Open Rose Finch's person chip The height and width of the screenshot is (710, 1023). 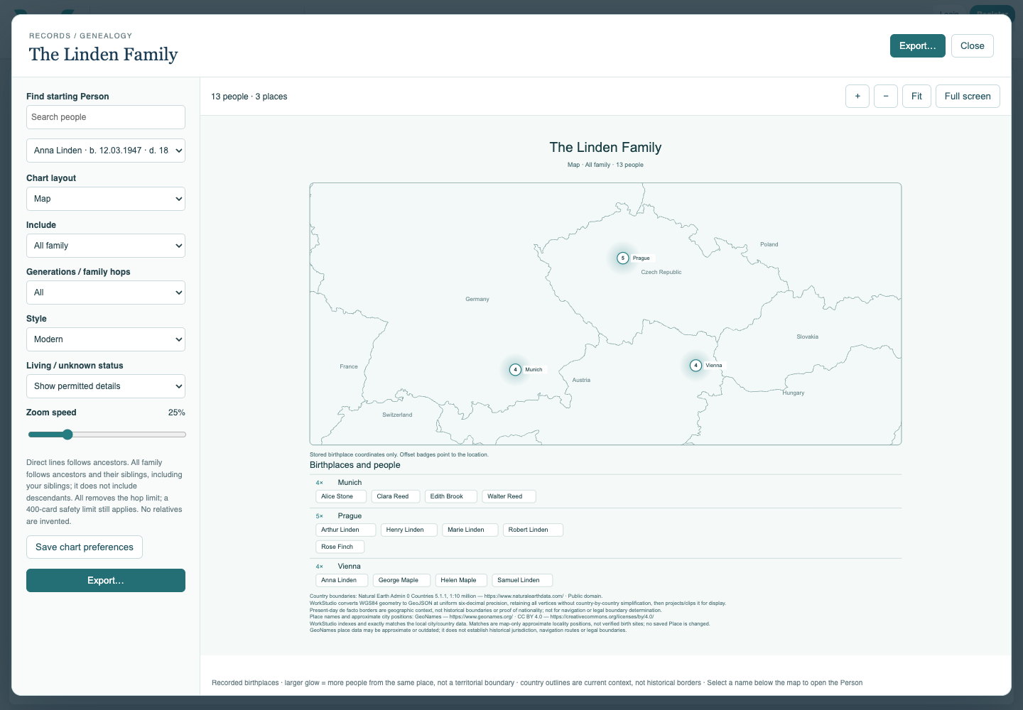[340, 547]
